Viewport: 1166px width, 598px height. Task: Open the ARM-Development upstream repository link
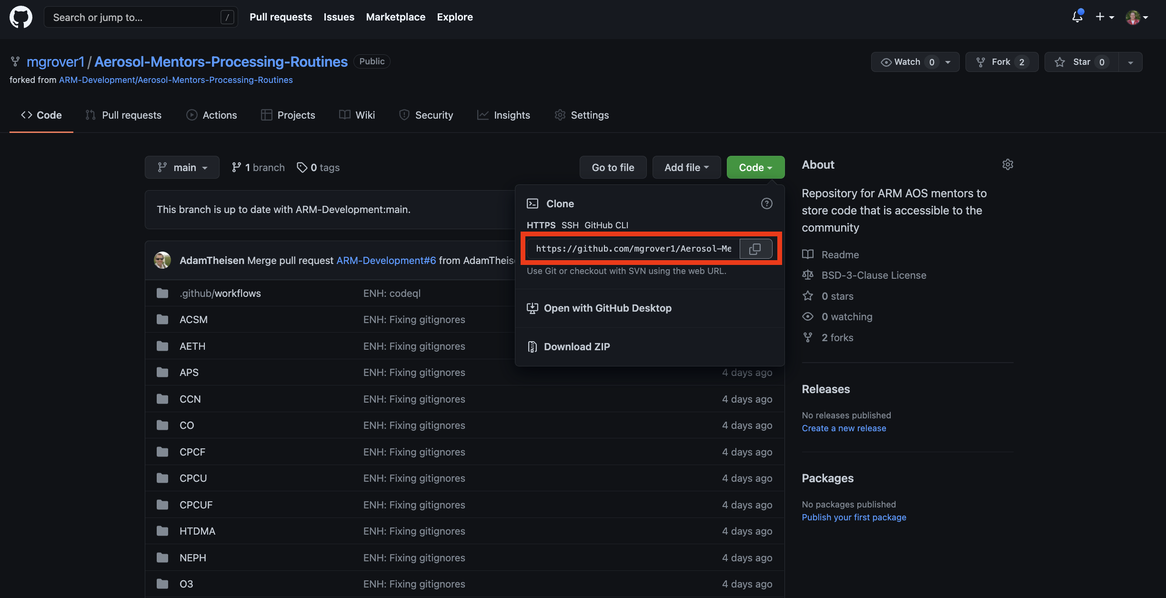176,80
